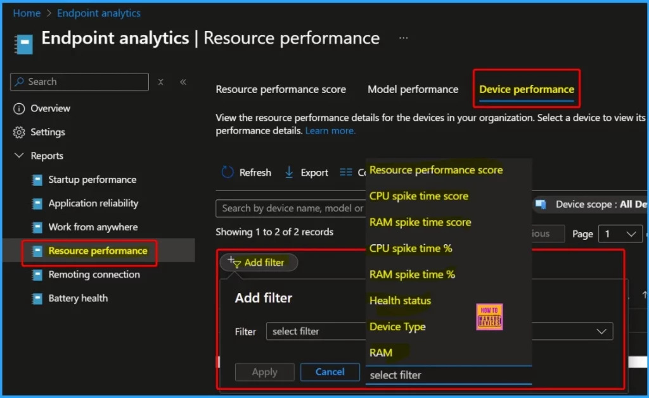Click the Settings gear icon

point(19,132)
